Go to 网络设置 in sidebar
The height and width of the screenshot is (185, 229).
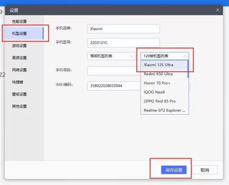pyautogui.click(x=19, y=70)
